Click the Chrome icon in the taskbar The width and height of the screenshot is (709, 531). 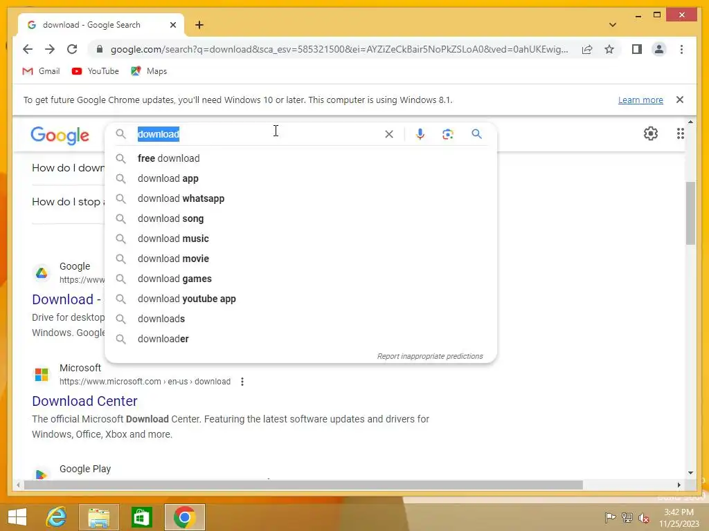point(184,517)
